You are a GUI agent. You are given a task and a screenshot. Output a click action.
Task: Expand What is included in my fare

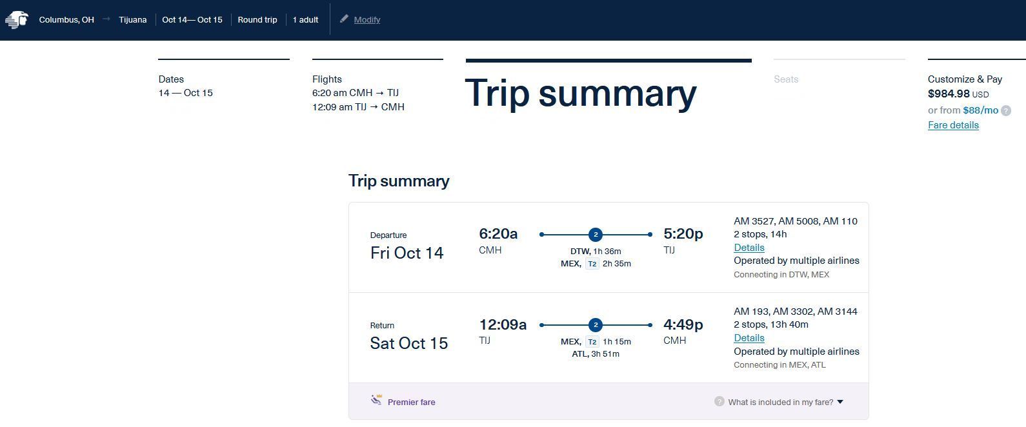780,402
